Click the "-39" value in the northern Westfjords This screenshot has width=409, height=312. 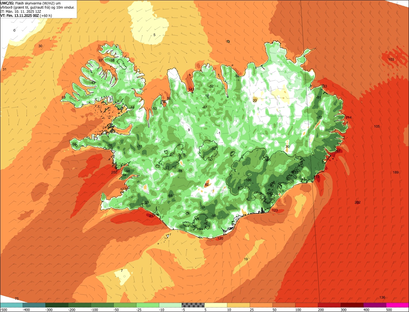pos(112,60)
